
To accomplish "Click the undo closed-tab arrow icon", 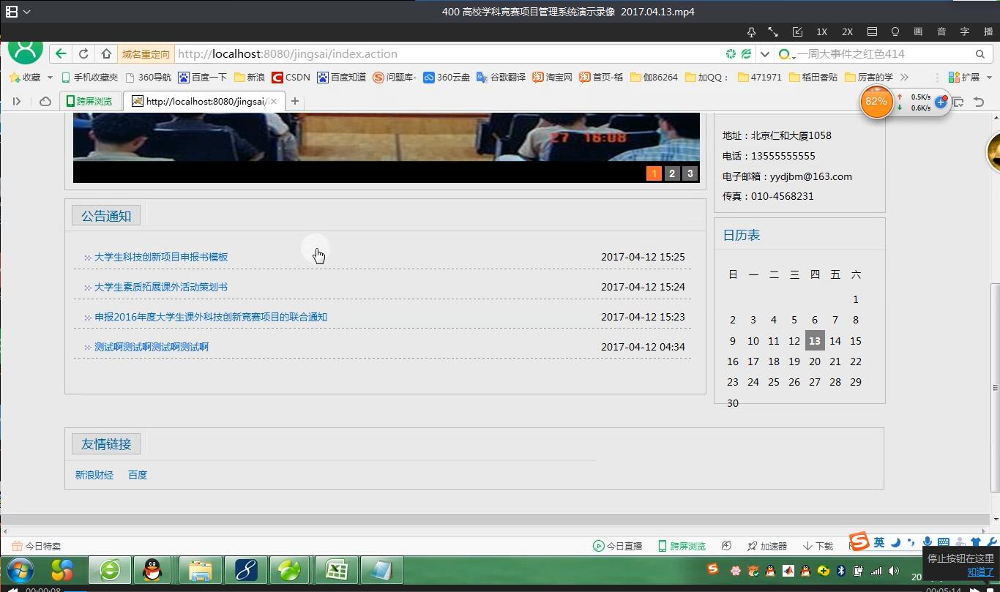I will tap(979, 102).
